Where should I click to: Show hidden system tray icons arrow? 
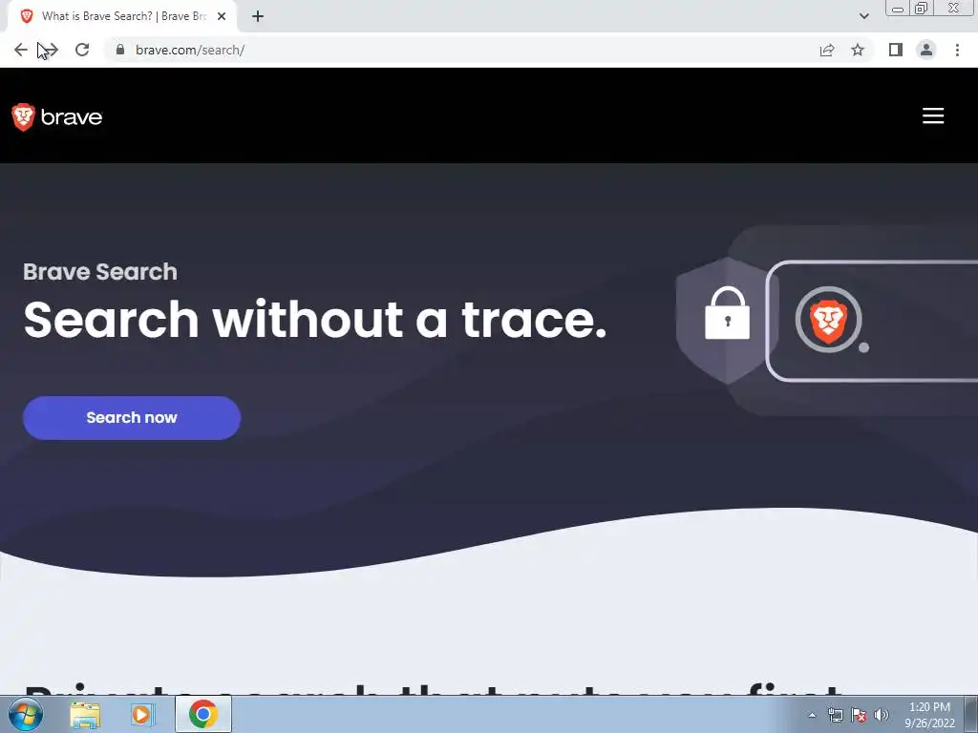[812, 715]
